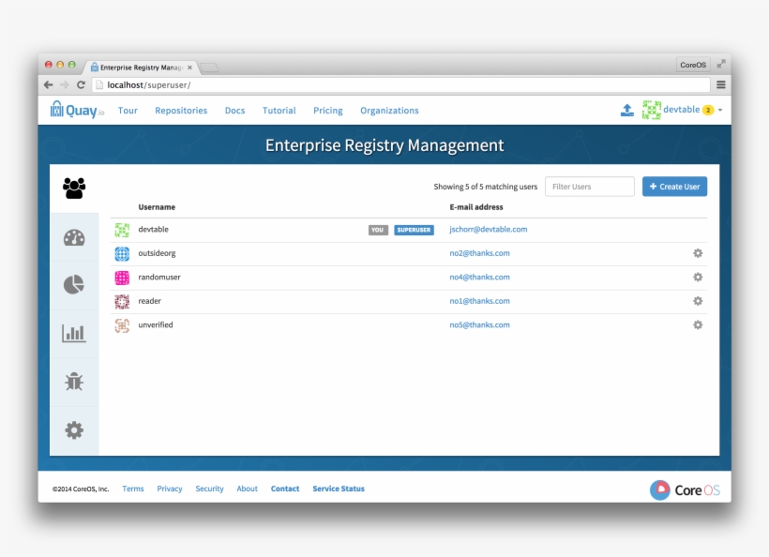The width and height of the screenshot is (769, 557).
Task: Open the gear menu for the unverified user
Action: [697, 324]
